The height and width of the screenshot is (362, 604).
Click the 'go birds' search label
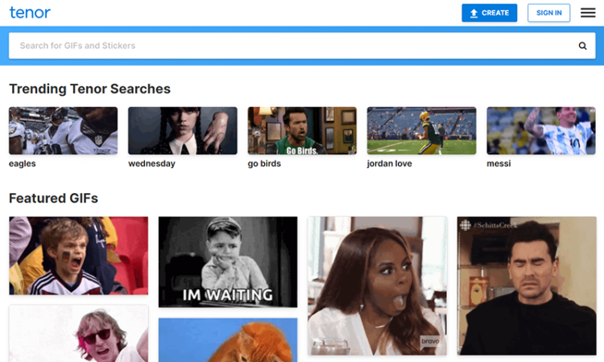[x=264, y=163]
